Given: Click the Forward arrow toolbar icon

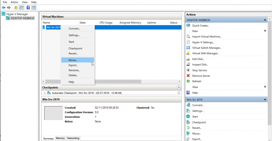Looking at the screenshot, I should (x=9, y=8).
